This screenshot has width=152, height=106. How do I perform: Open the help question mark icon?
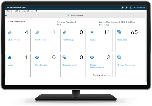pyautogui.click(x=126, y=8)
